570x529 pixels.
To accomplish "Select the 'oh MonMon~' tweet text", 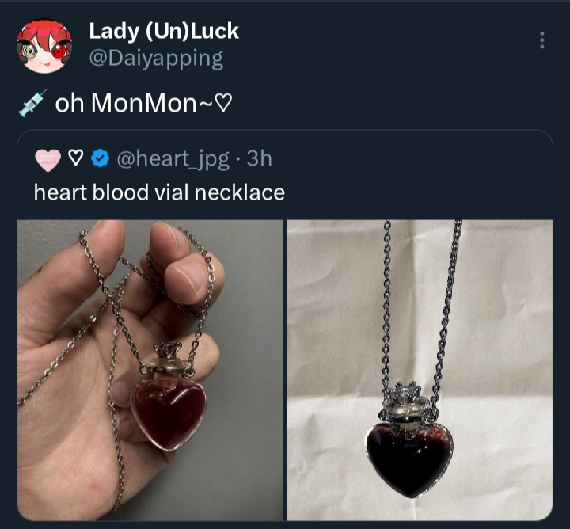I will tap(142, 103).
